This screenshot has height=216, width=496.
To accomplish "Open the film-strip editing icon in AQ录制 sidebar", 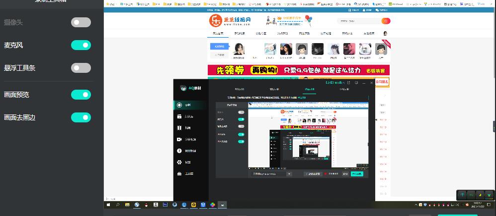I will point(179,128).
